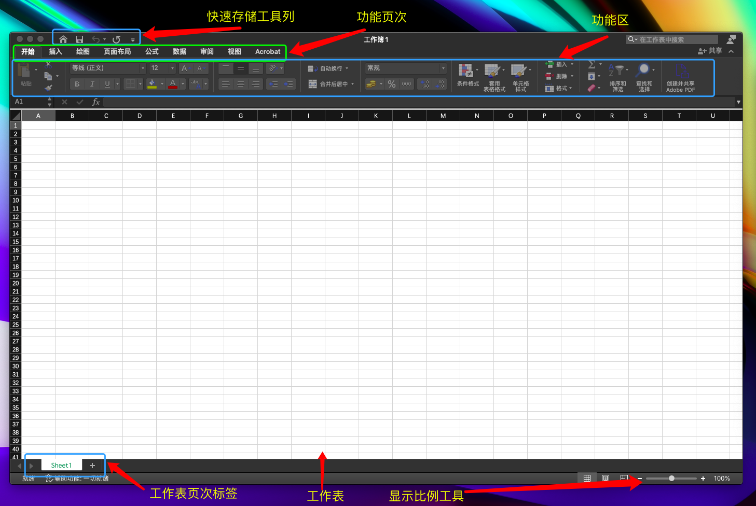Toggle italic formatting
This screenshot has width=756, height=506.
click(92, 83)
